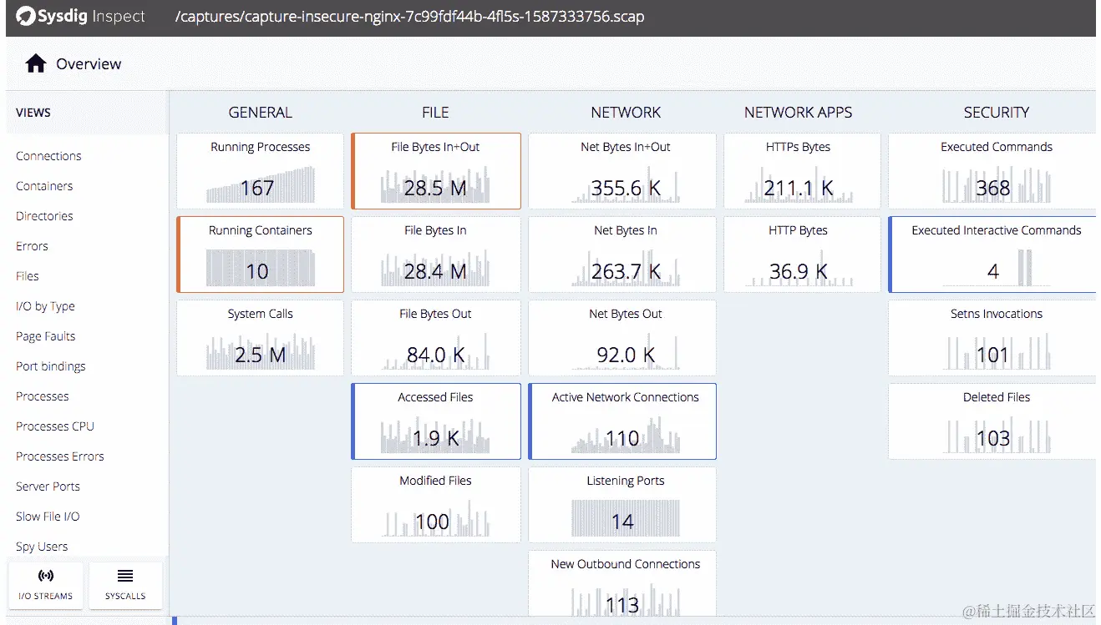Select the Connections view

[x=48, y=156]
